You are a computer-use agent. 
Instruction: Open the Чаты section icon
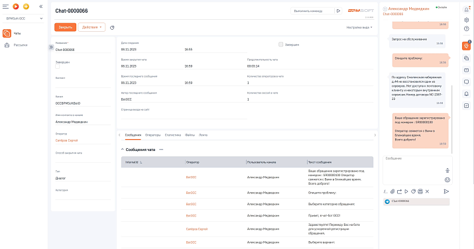point(7,33)
